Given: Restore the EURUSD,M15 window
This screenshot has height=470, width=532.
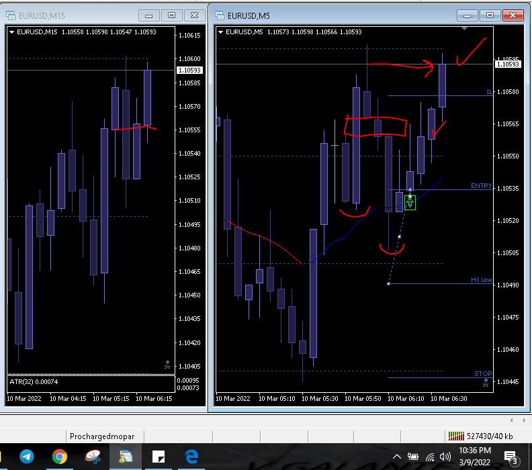Looking at the screenshot, I should coord(172,15).
